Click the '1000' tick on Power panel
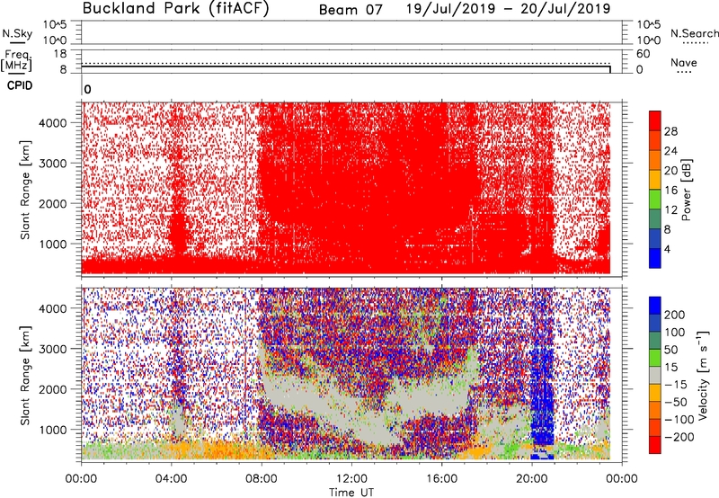Image resolution: width=719 pixels, height=498 pixels. [53, 244]
